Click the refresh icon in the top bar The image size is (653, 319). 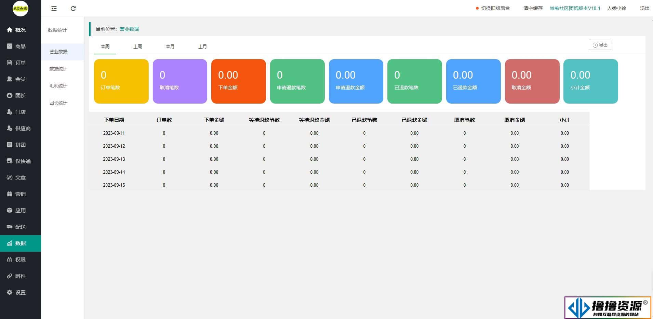[x=73, y=9]
